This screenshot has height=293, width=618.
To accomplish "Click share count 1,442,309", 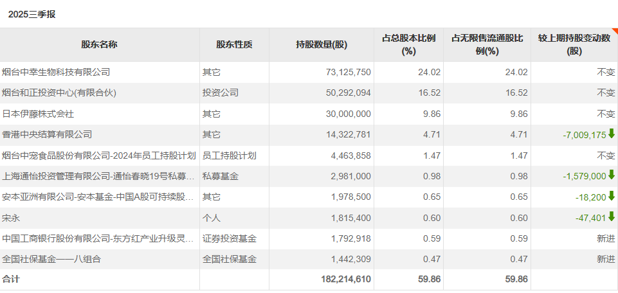I will (x=350, y=259).
